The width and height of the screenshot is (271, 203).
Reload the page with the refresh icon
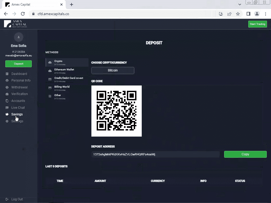23,14
